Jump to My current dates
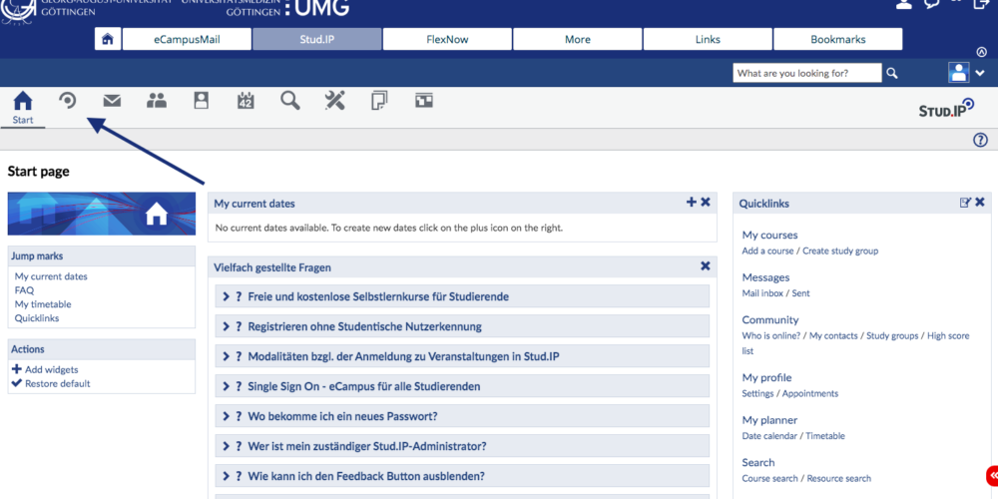Viewport: 998px width, 499px height. 51,276
